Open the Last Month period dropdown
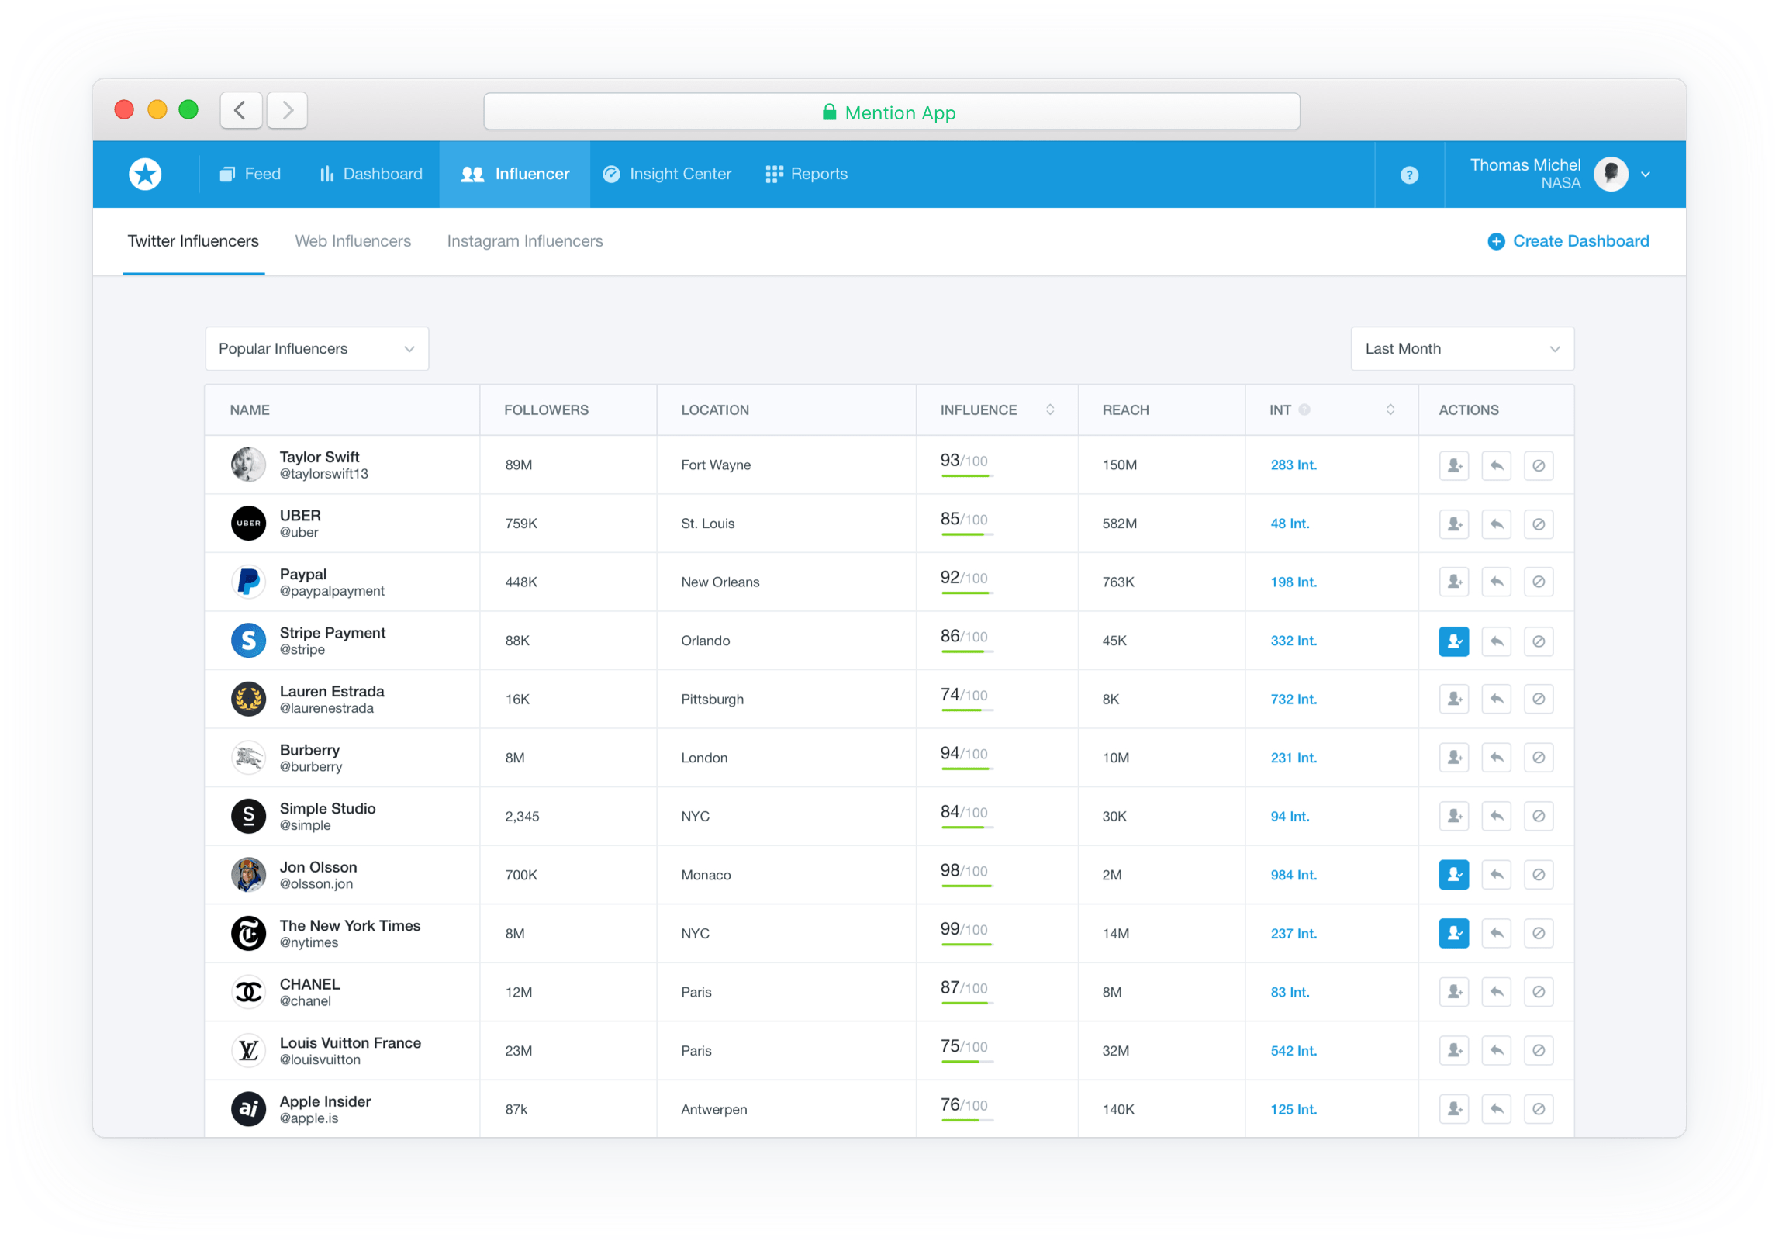Screen dimensions: 1779x1244 [x=1461, y=348]
